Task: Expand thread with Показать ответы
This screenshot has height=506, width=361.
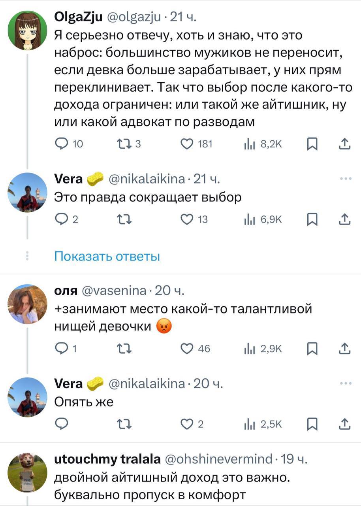Action: coord(107,257)
